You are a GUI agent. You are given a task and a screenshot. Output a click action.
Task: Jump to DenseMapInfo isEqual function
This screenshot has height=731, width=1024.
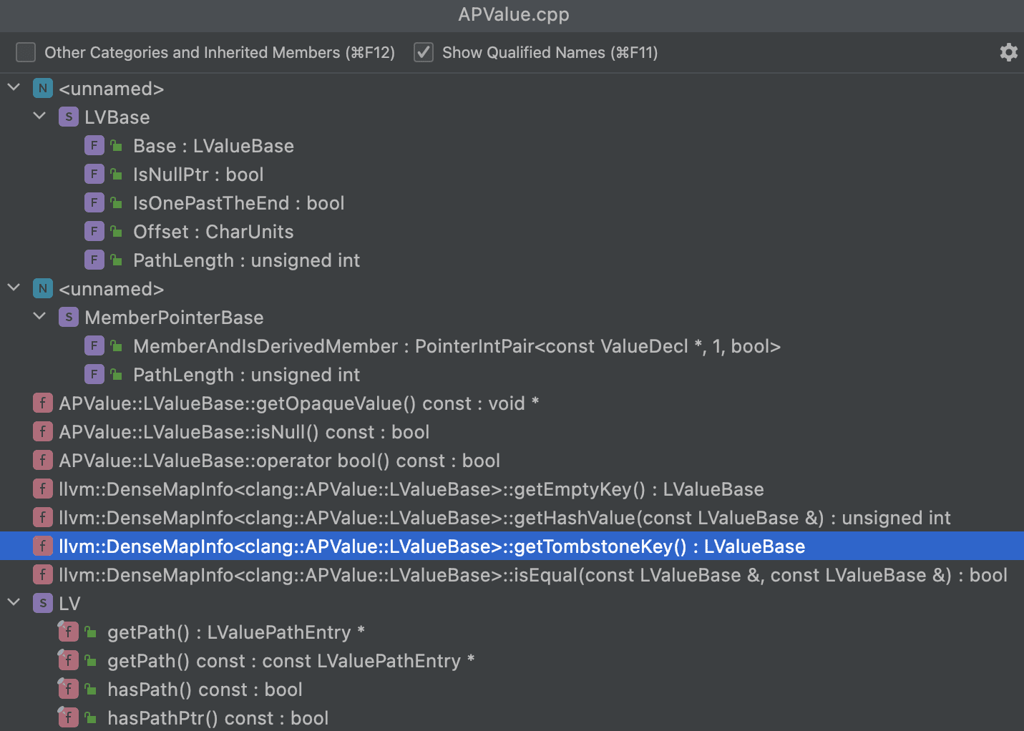(512, 574)
